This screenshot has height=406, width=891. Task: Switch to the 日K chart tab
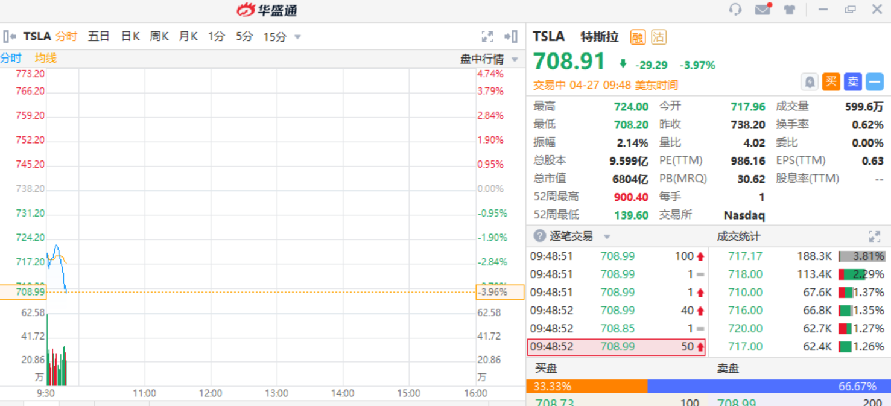tap(130, 37)
